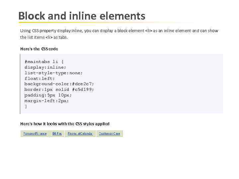Viewport: 239px width, 179px height.
Task: Go to the Customer Care tab
Action: pos(110,134)
